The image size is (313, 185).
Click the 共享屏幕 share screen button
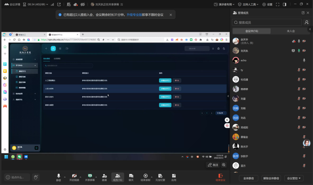tap(90, 177)
